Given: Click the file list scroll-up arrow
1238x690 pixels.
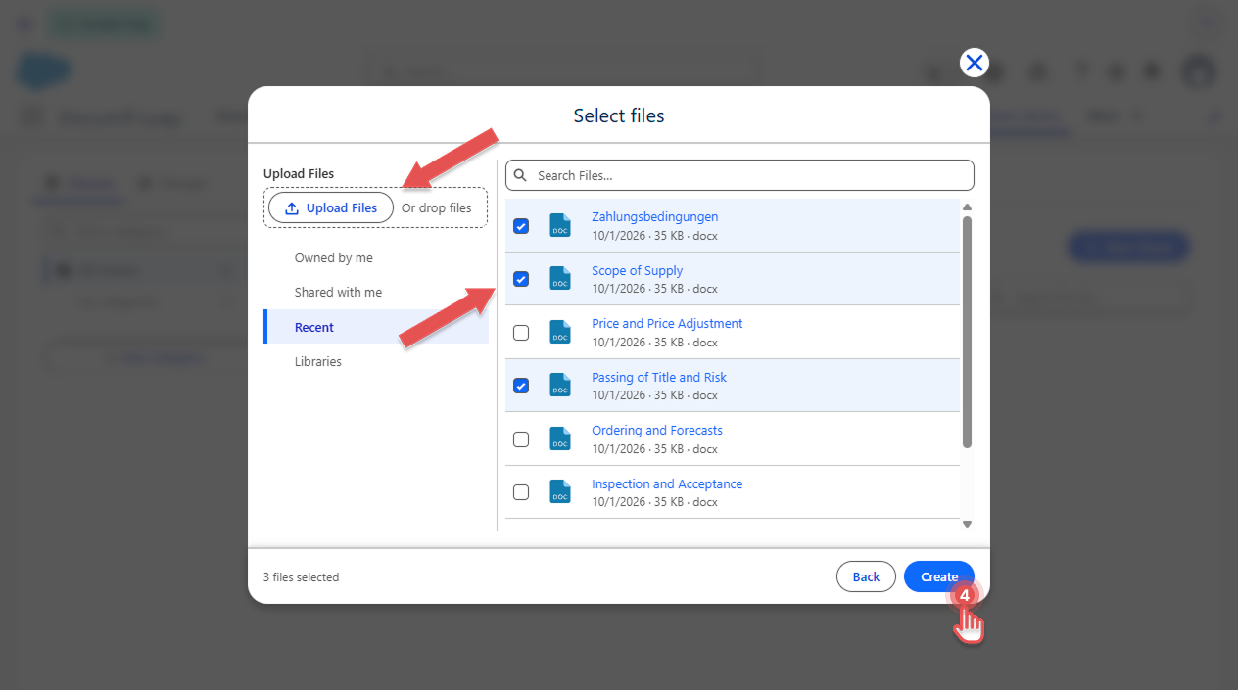Looking at the screenshot, I should (967, 207).
